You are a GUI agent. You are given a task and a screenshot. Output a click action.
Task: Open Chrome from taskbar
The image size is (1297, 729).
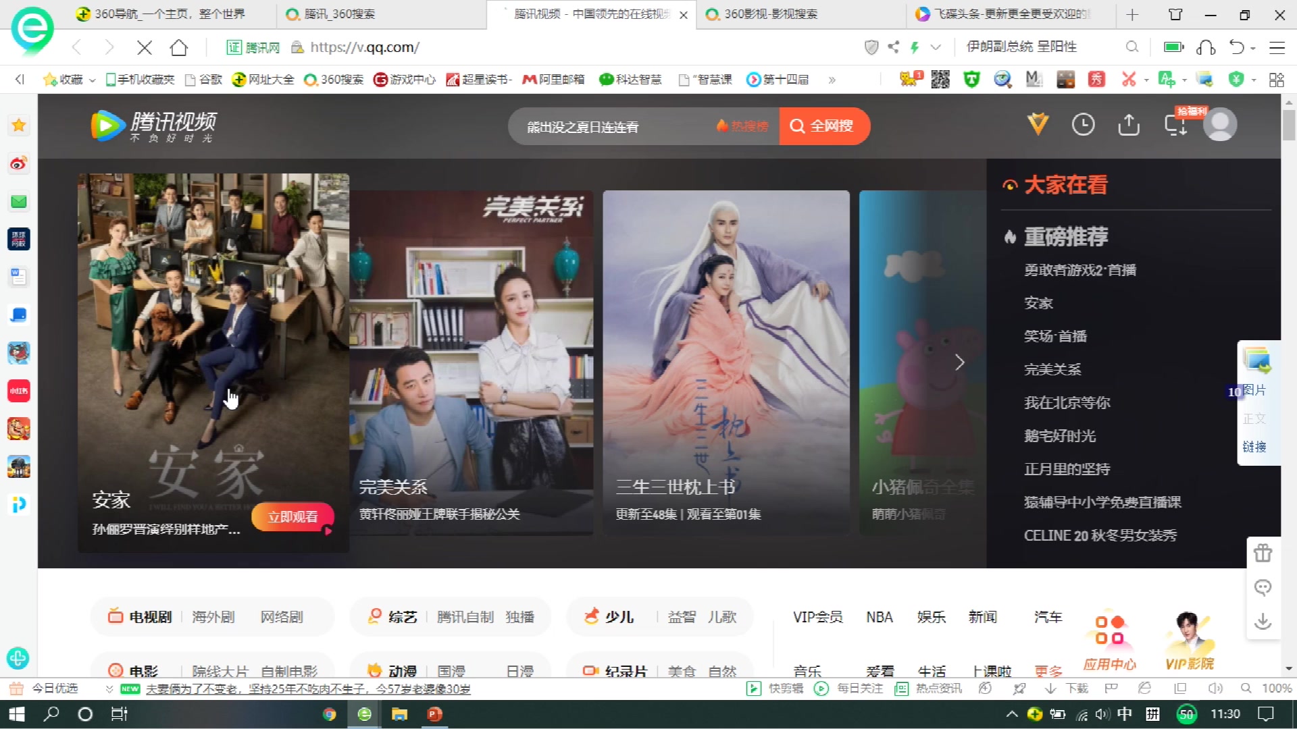pyautogui.click(x=329, y=714)
